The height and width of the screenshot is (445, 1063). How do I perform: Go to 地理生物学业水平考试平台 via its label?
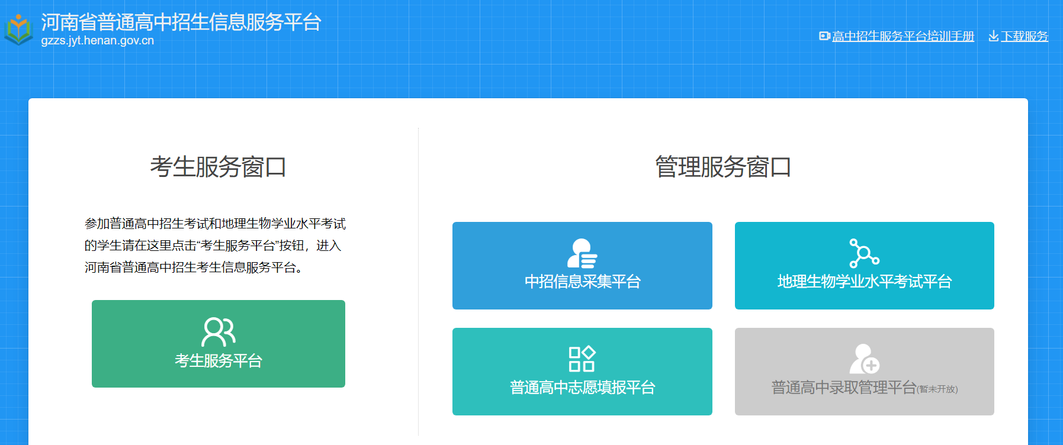point(864,282)
